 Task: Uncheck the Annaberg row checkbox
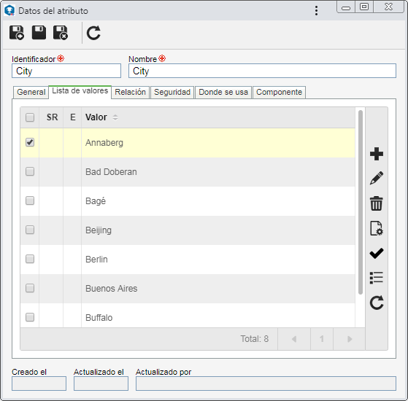(30, 142)
